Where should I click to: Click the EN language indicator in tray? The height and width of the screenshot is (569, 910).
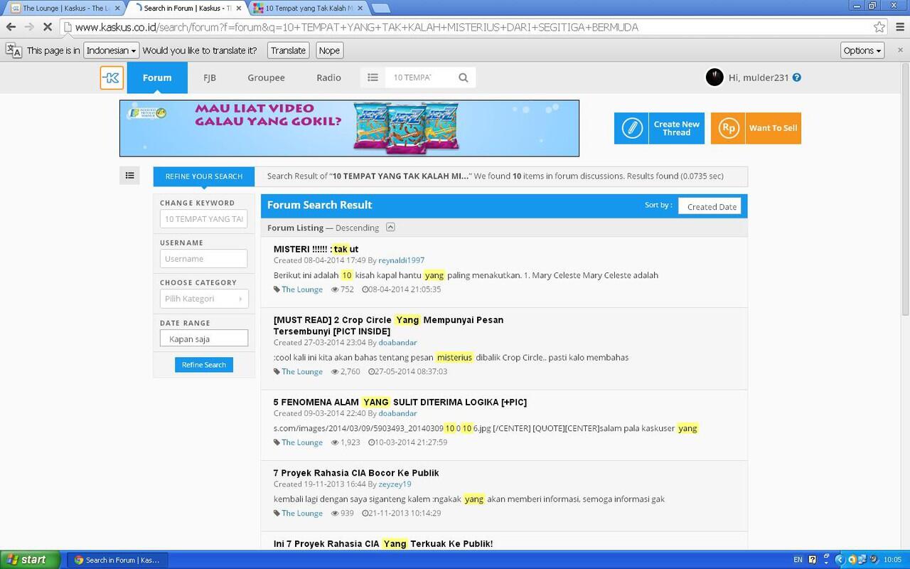click(798, 560)
